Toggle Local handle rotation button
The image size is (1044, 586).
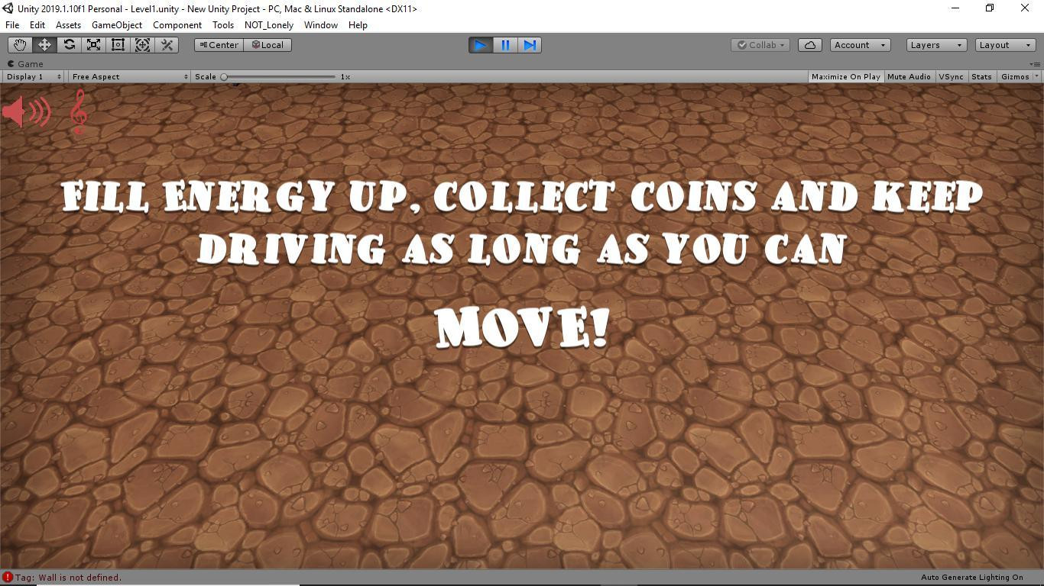[267, 45]
